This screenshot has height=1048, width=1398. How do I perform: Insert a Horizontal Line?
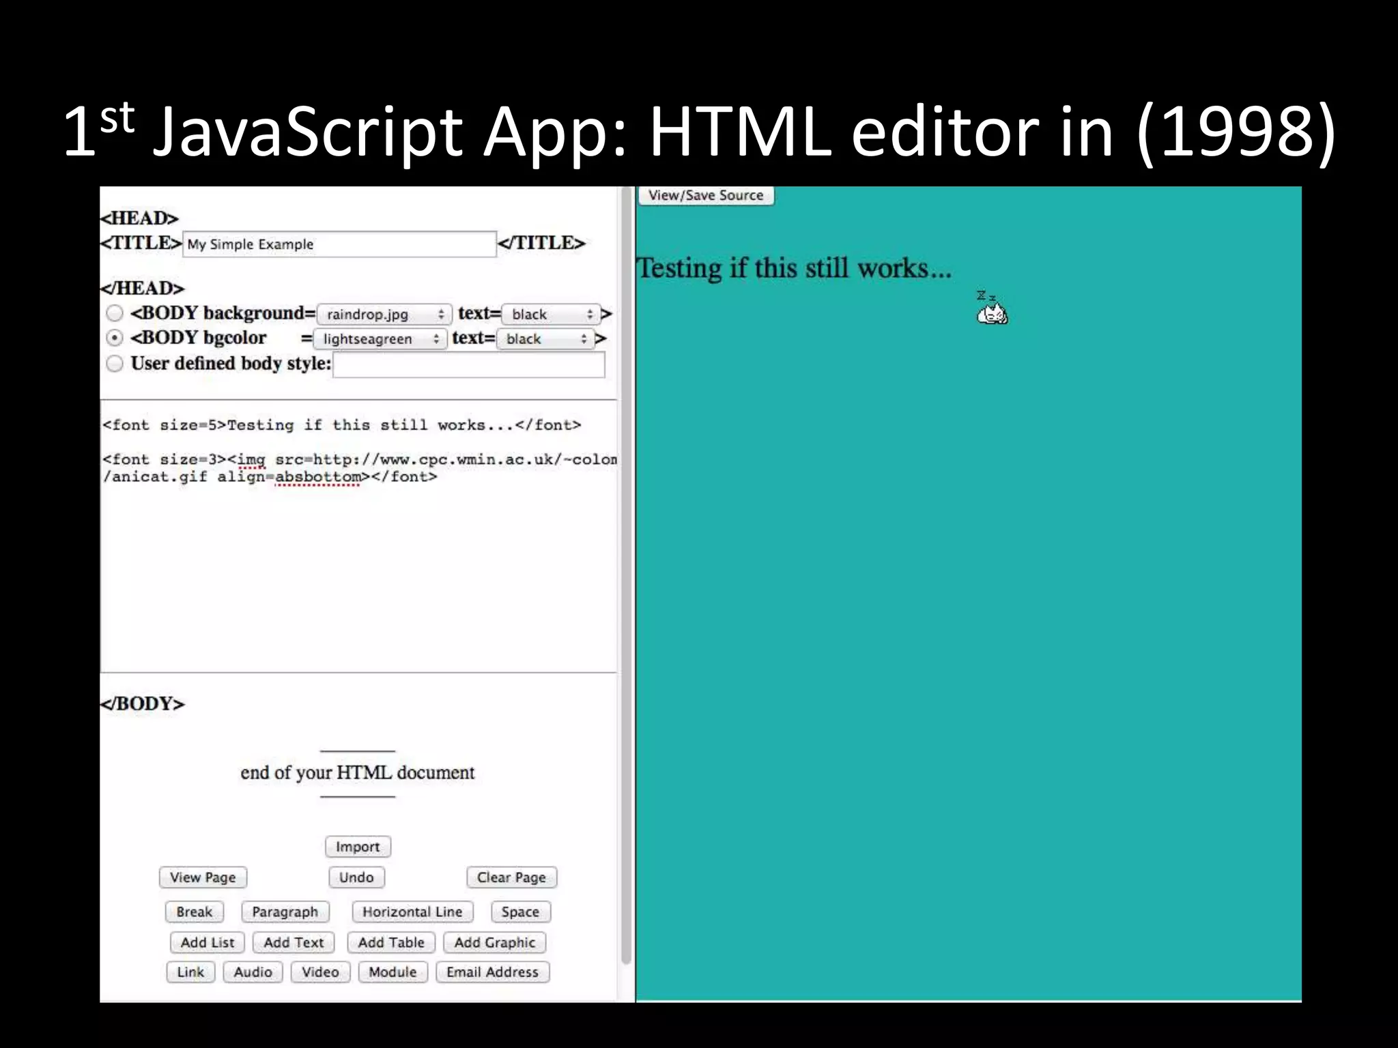[412, 912]
